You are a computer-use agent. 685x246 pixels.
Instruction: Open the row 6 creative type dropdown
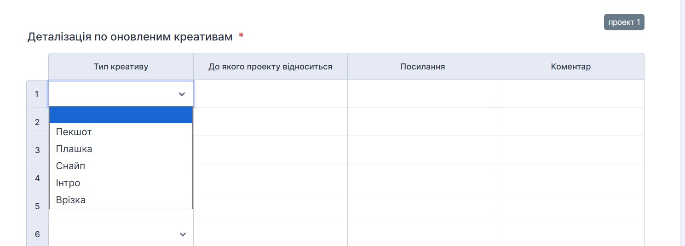click(182, 235)
